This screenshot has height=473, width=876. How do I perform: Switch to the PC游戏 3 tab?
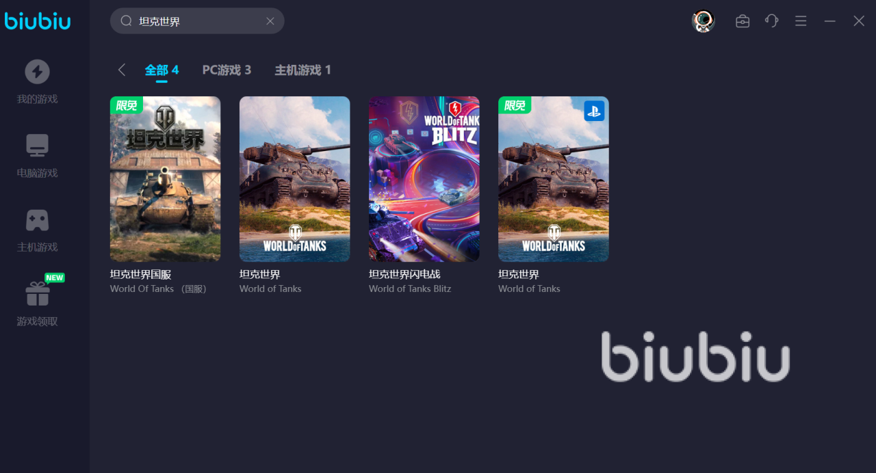click(227, 70)
